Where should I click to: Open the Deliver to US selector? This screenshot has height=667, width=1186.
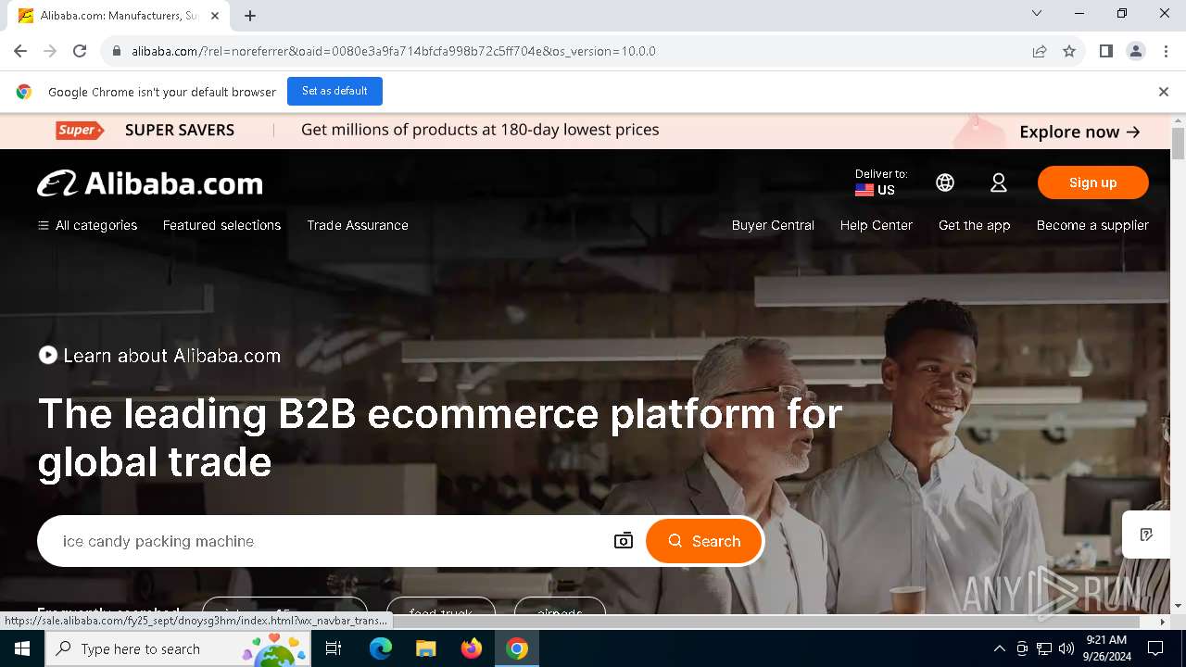881,182
